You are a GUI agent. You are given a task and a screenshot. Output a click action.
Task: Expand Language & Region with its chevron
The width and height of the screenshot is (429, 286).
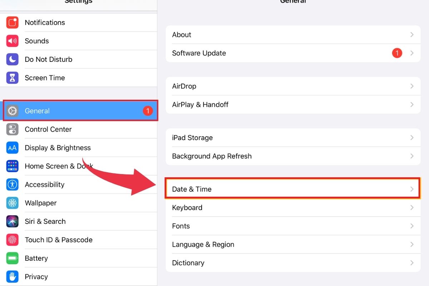(412, 244)
